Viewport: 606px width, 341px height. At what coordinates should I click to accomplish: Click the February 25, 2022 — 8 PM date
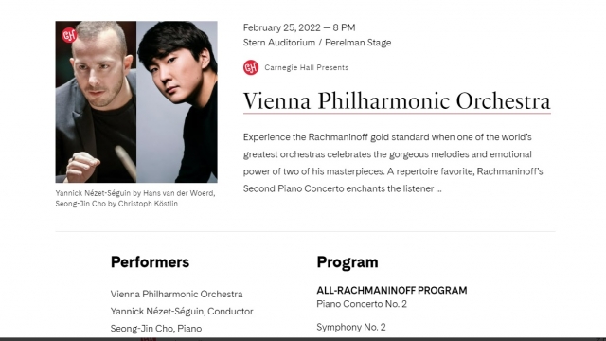(x=299, y=27)
